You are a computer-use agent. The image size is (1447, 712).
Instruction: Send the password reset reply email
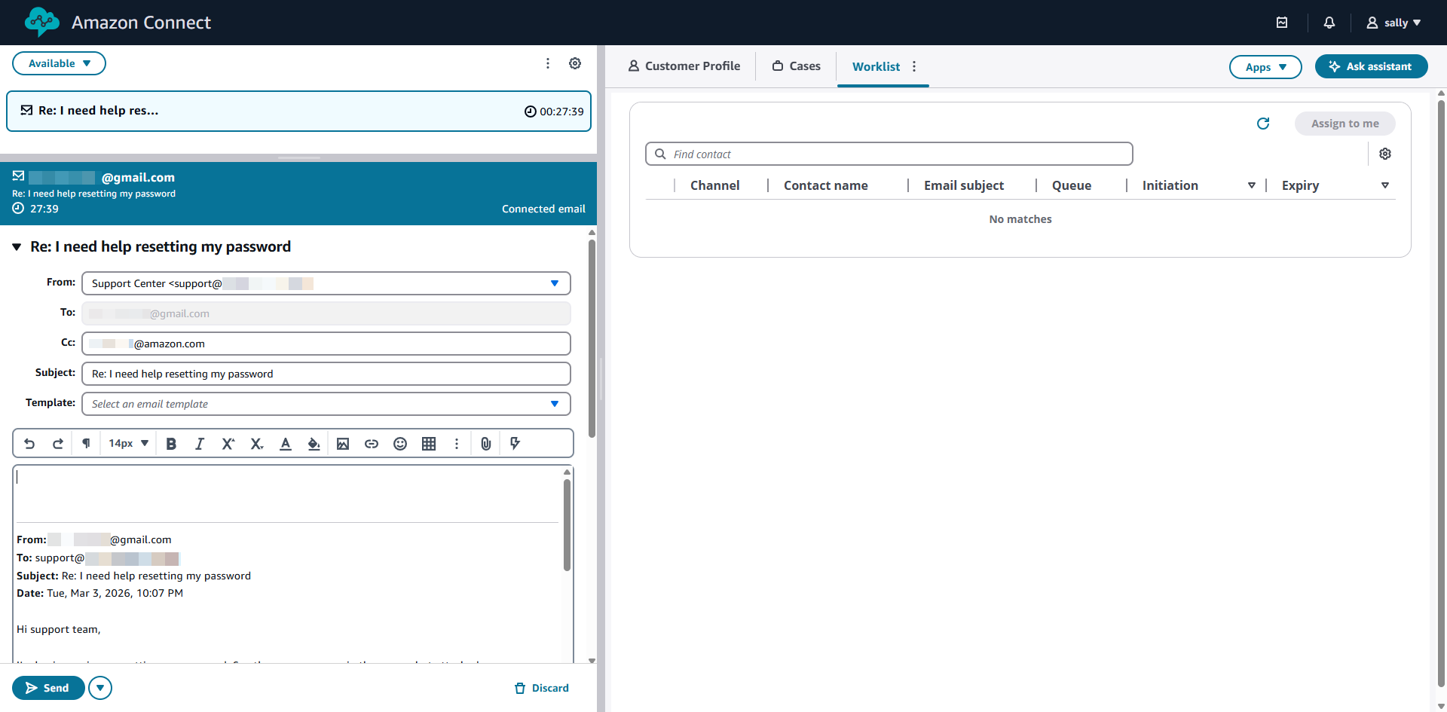(48, 687)
